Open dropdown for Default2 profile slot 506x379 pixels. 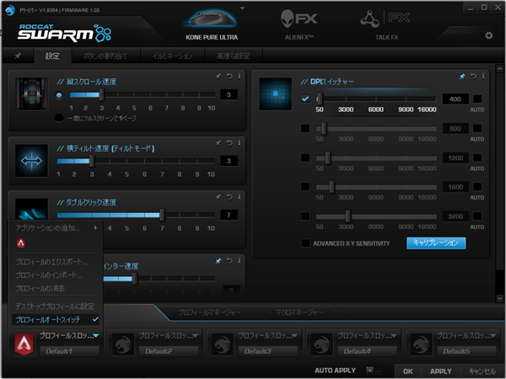[x=196, y=336]
